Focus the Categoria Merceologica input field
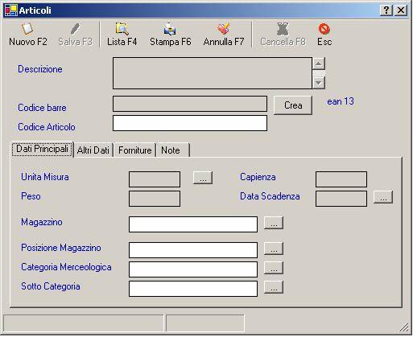The image size is (413, 337). point(193,269)
